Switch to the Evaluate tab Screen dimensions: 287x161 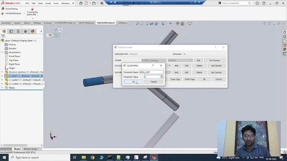(x=48, y=23)
